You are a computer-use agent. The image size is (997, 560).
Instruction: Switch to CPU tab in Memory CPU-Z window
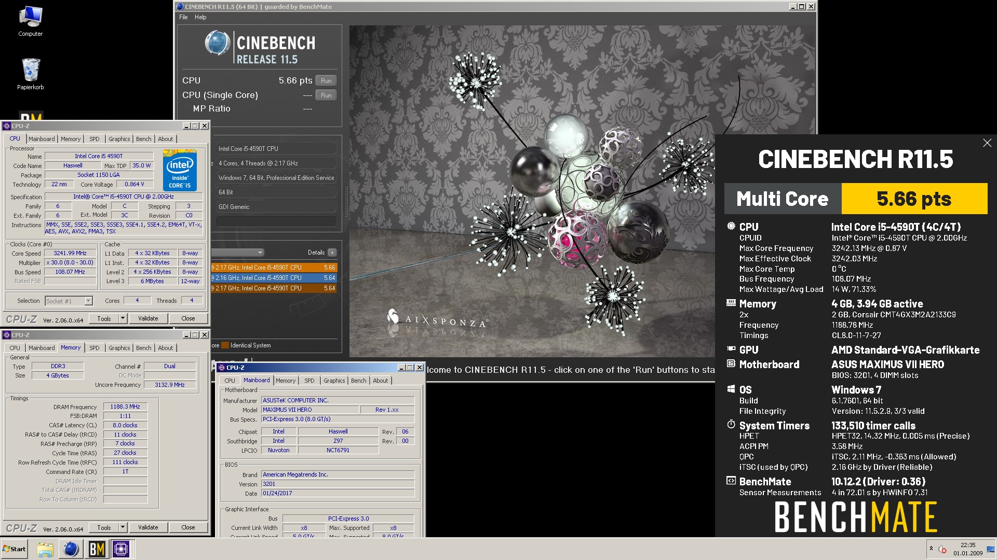point(15,348)
